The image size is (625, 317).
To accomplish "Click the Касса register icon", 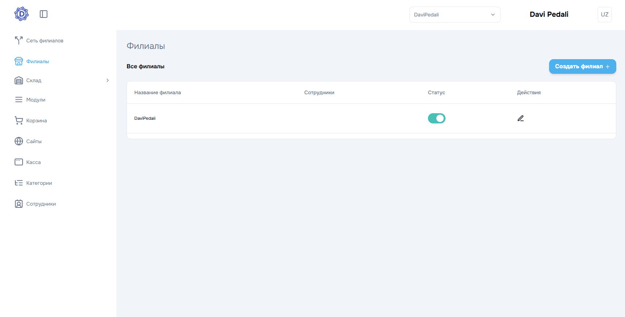I will tap(19, 162).
